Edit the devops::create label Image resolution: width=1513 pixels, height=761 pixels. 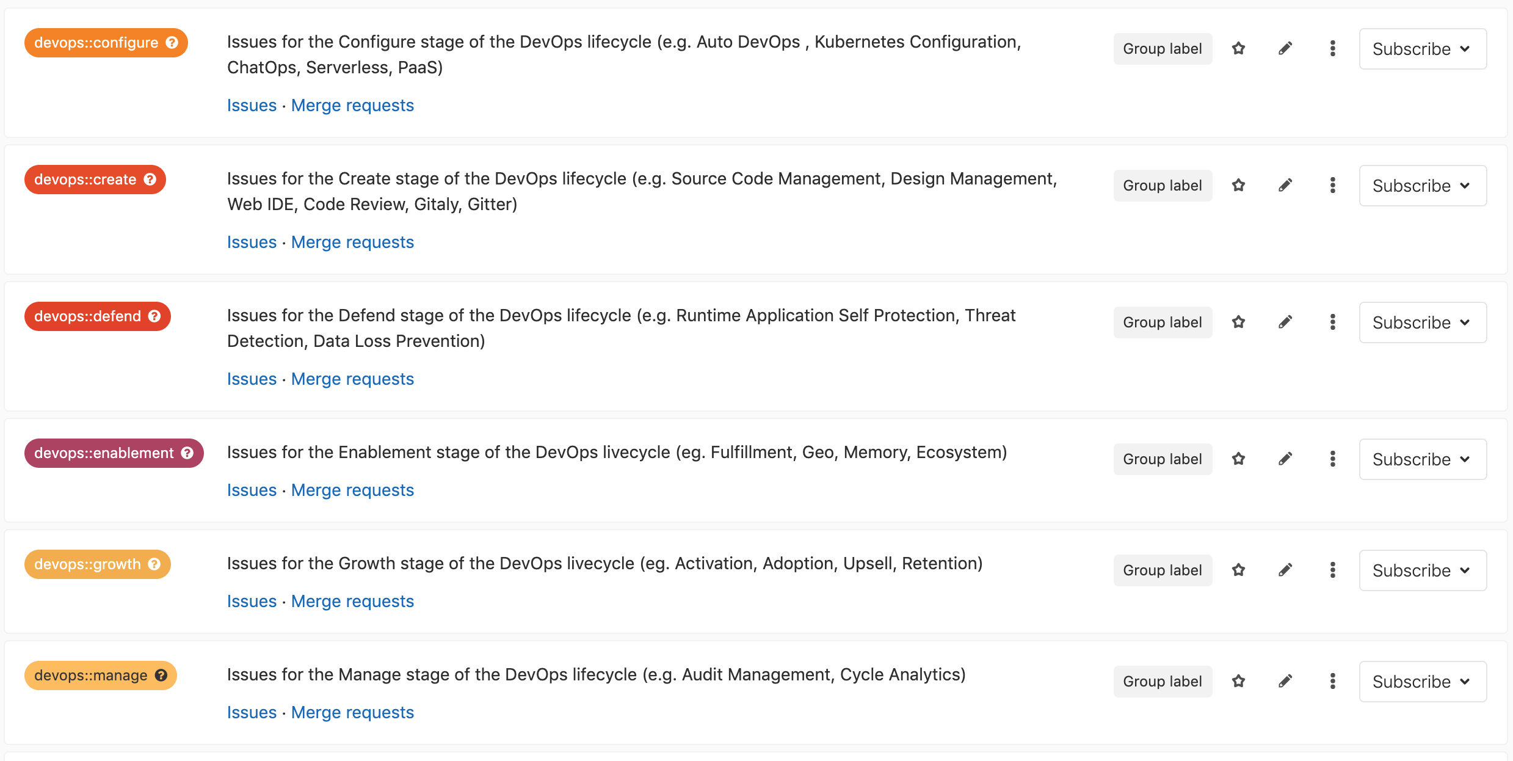pyautogui.click(x=1285, y=185)
